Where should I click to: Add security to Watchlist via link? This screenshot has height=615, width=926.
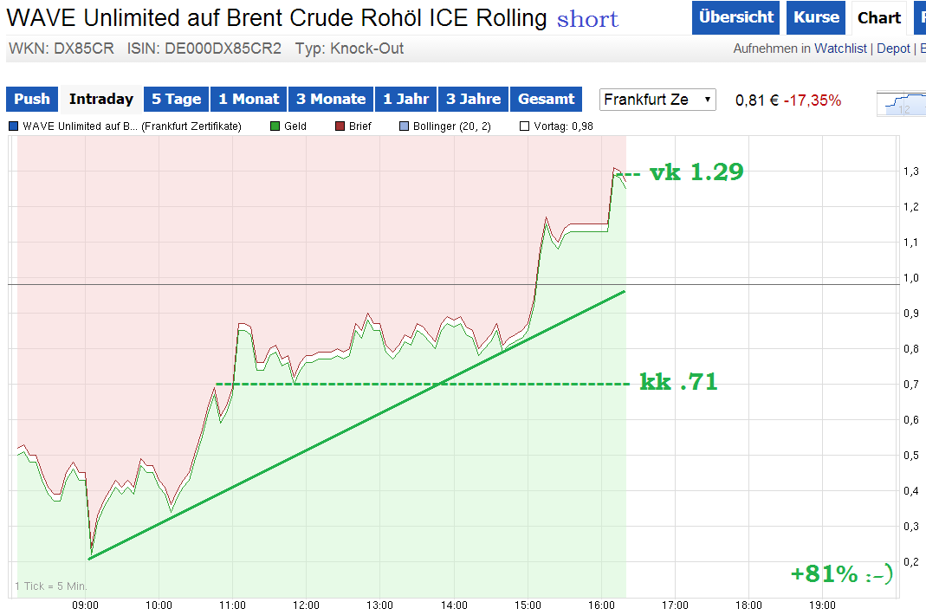[840, 49]
